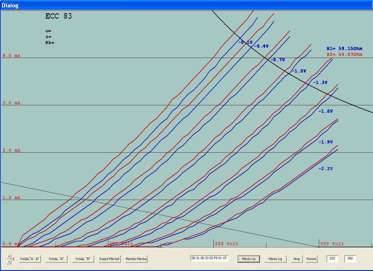Click the spinner down arrow beside value 5
Screen dimensions: 373x271
[x=9, y=262]
